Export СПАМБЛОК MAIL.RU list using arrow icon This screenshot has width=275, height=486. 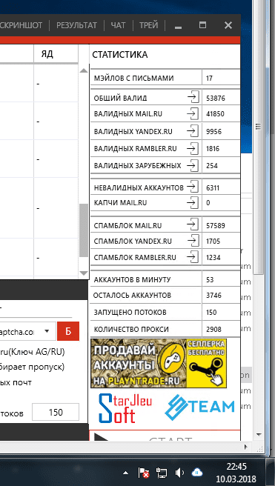click(193, 224)
